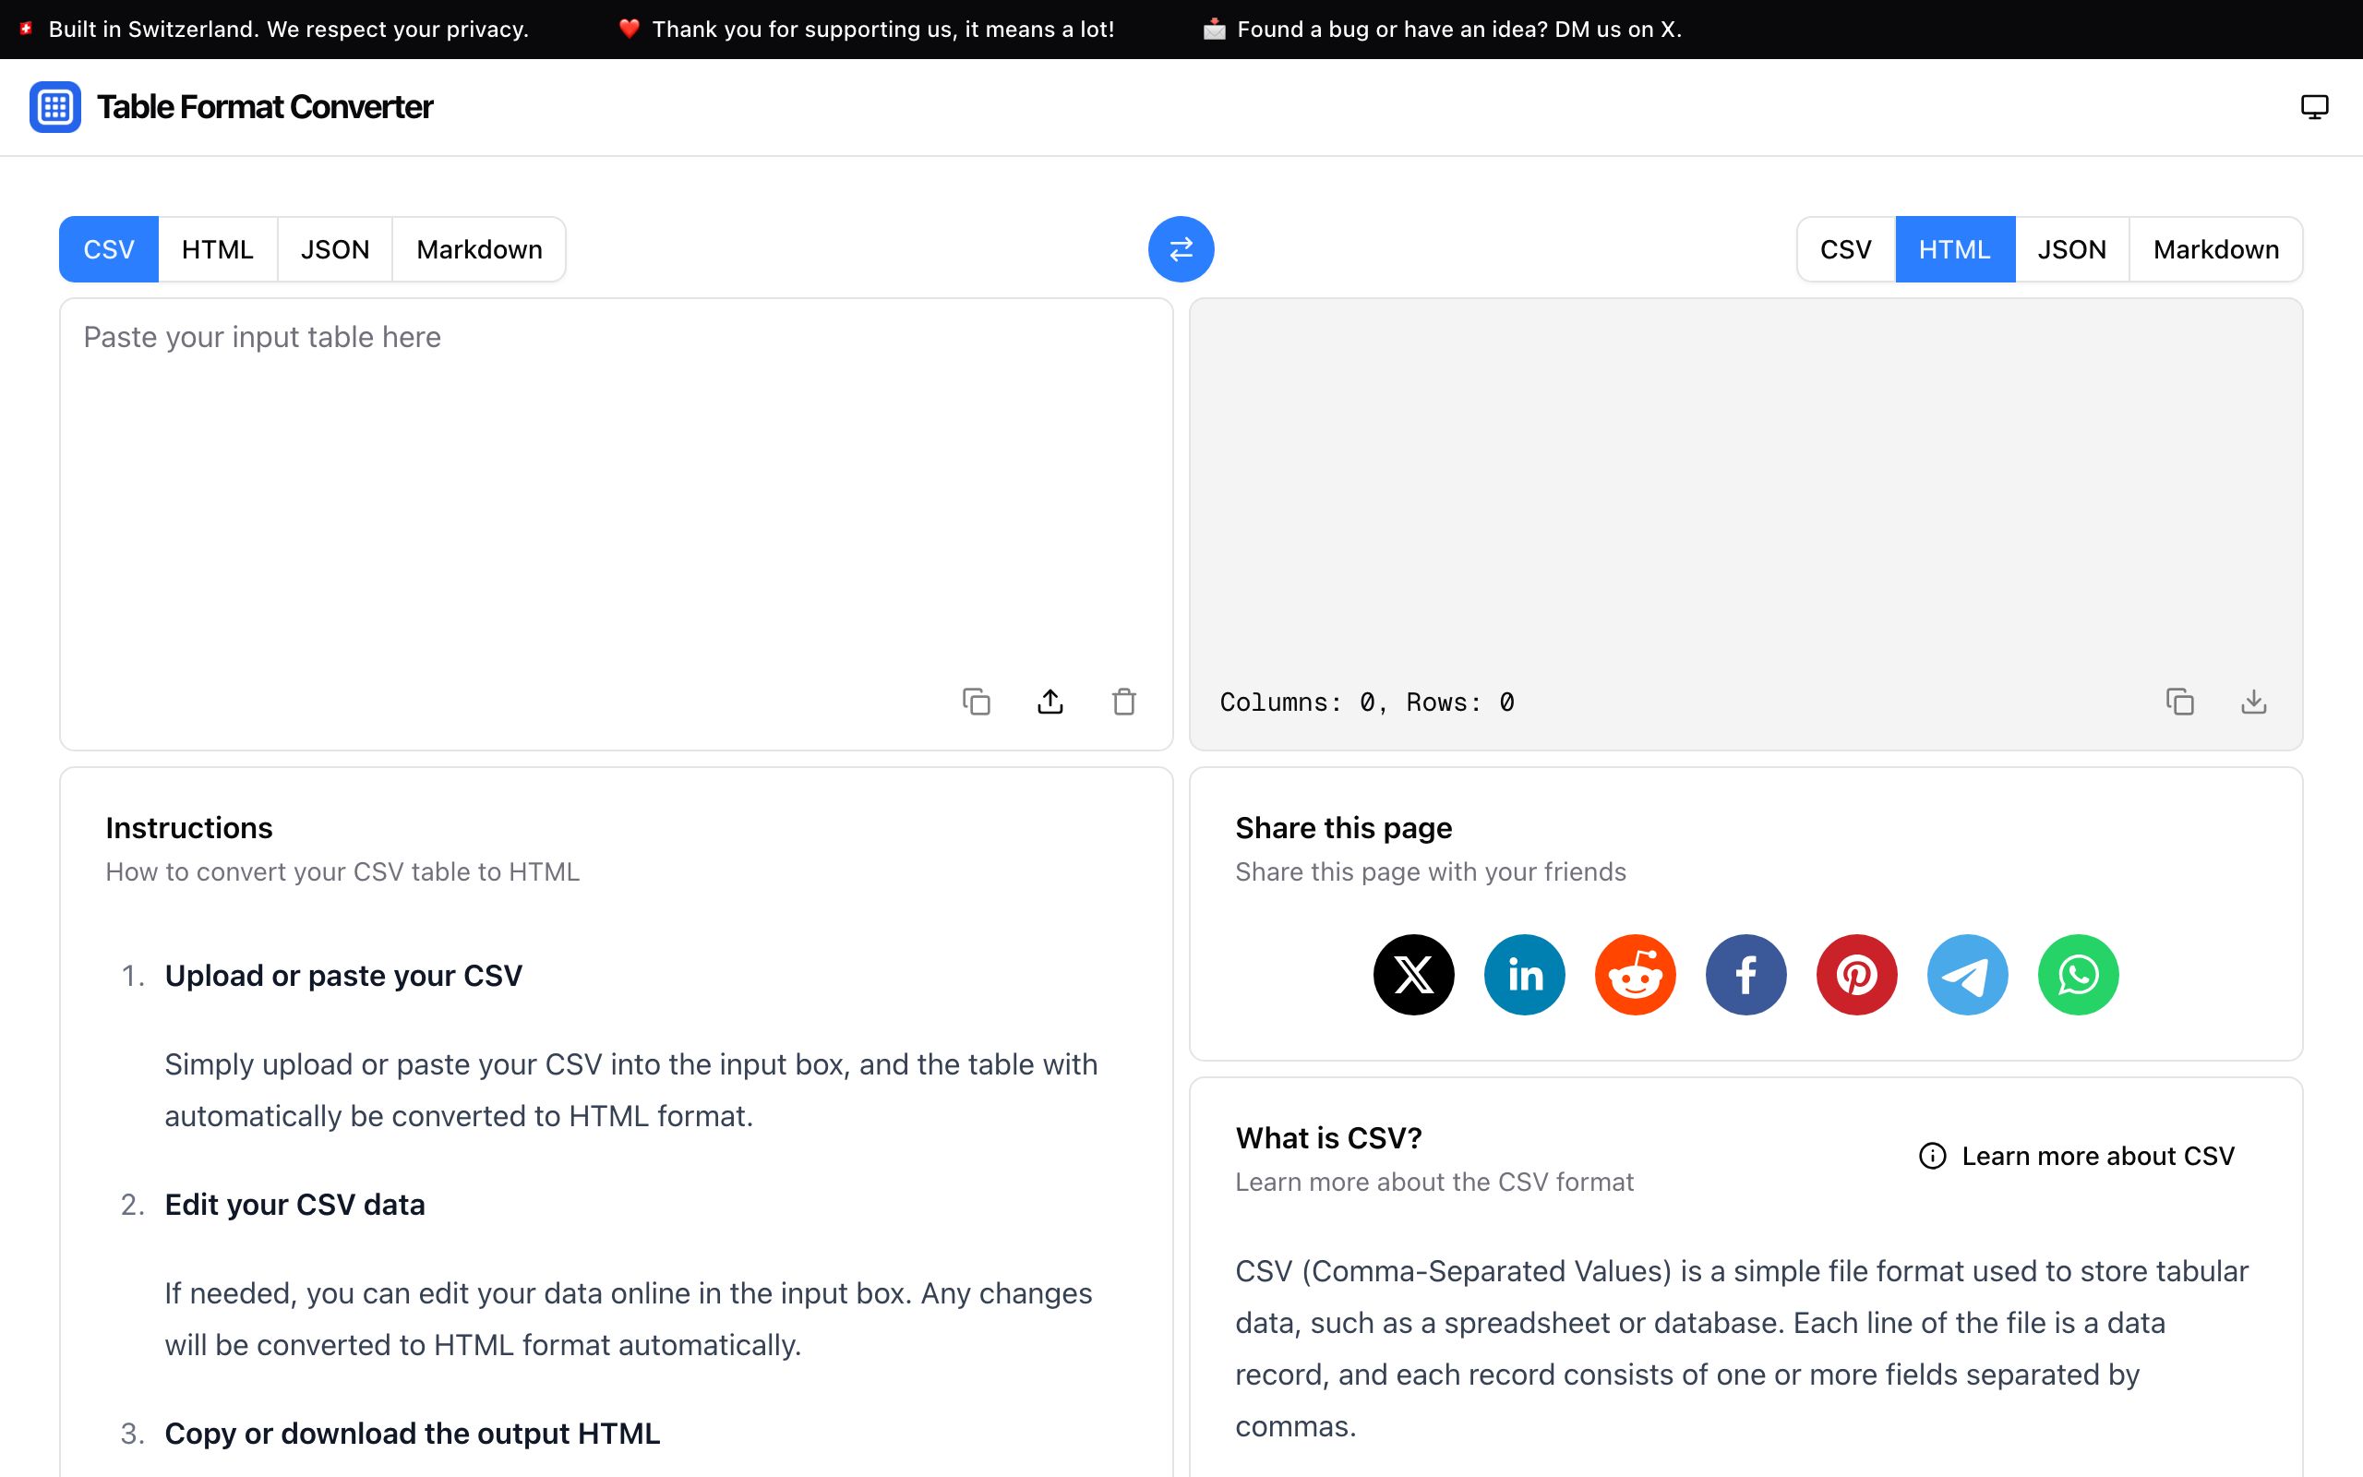Share this page on LinkedIn
The width and height of the screenshot is (2363, 1477).
(x=1524, y=975)
